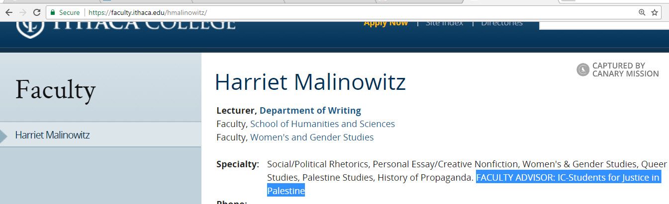
Task: Open School of Humanities and Sciences link
Action: tap(322, 124)
